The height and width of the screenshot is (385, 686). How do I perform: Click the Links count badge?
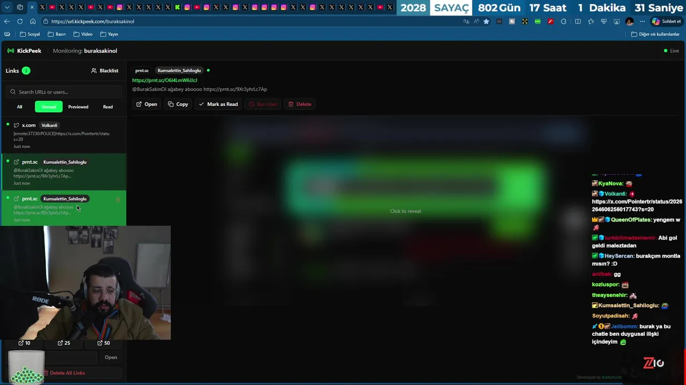[26, 71]
